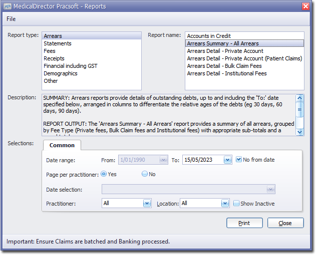Select Yes for Page per practitioner
Viewport: 316px width, 255px height.
(104, 174)
